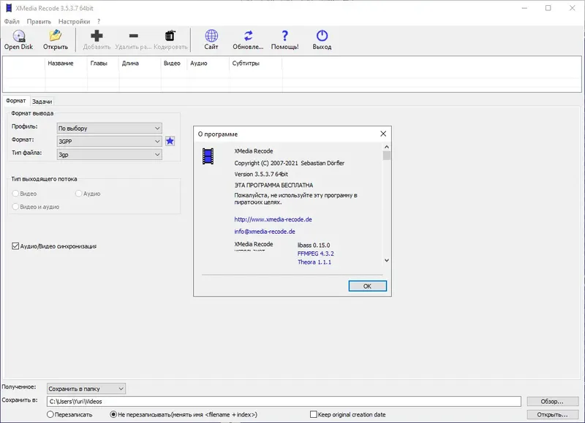Switch to the Задачи tab

pos(42,102)
